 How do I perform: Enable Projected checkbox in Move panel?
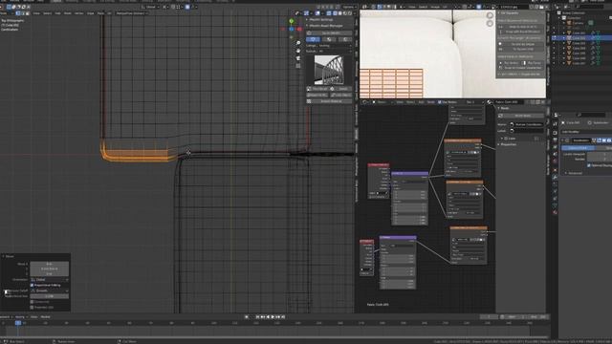(32, 308)
